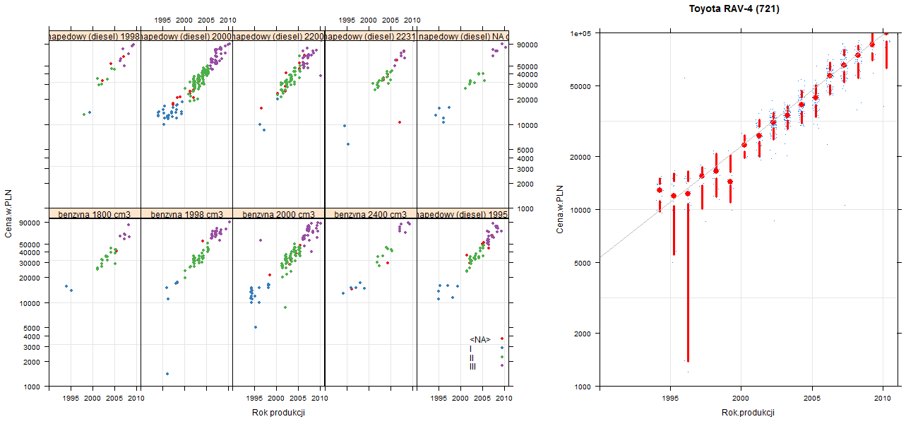Click the "2000" tick above the diesel 2000 panel
Viewport: 918px width, 424px height.
[184, 20]
